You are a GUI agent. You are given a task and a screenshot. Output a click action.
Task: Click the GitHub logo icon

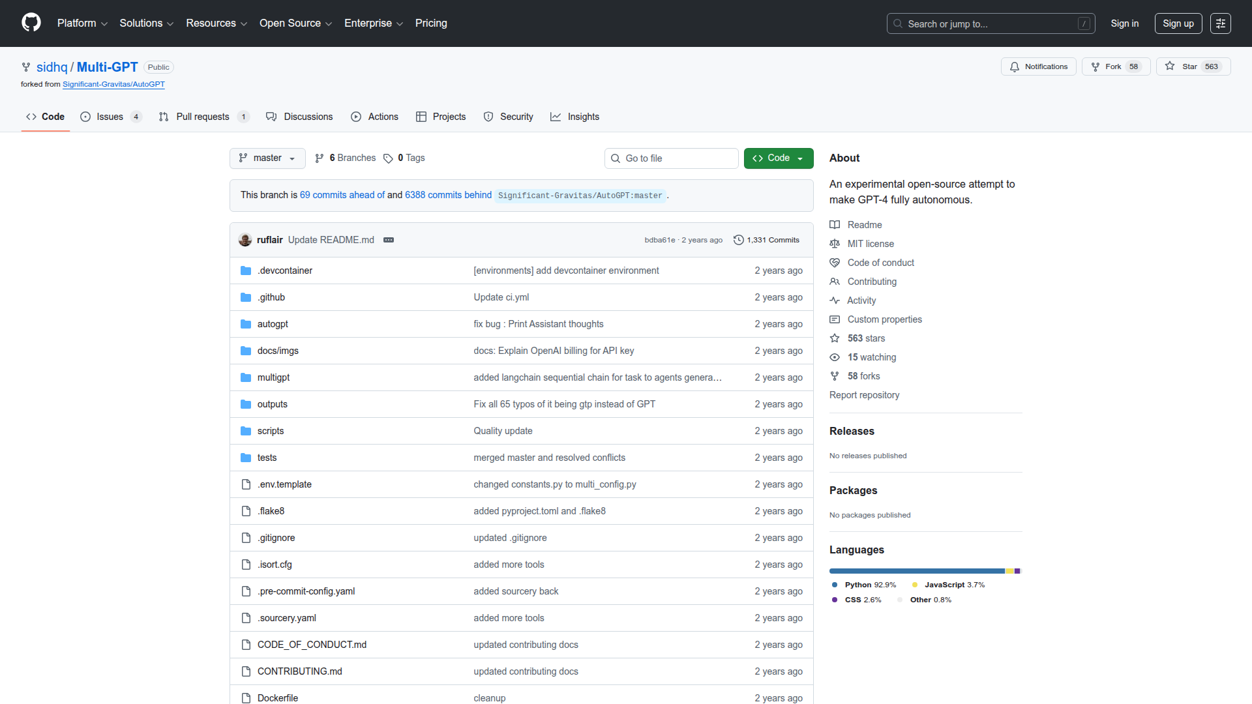[x=30, y=23]
